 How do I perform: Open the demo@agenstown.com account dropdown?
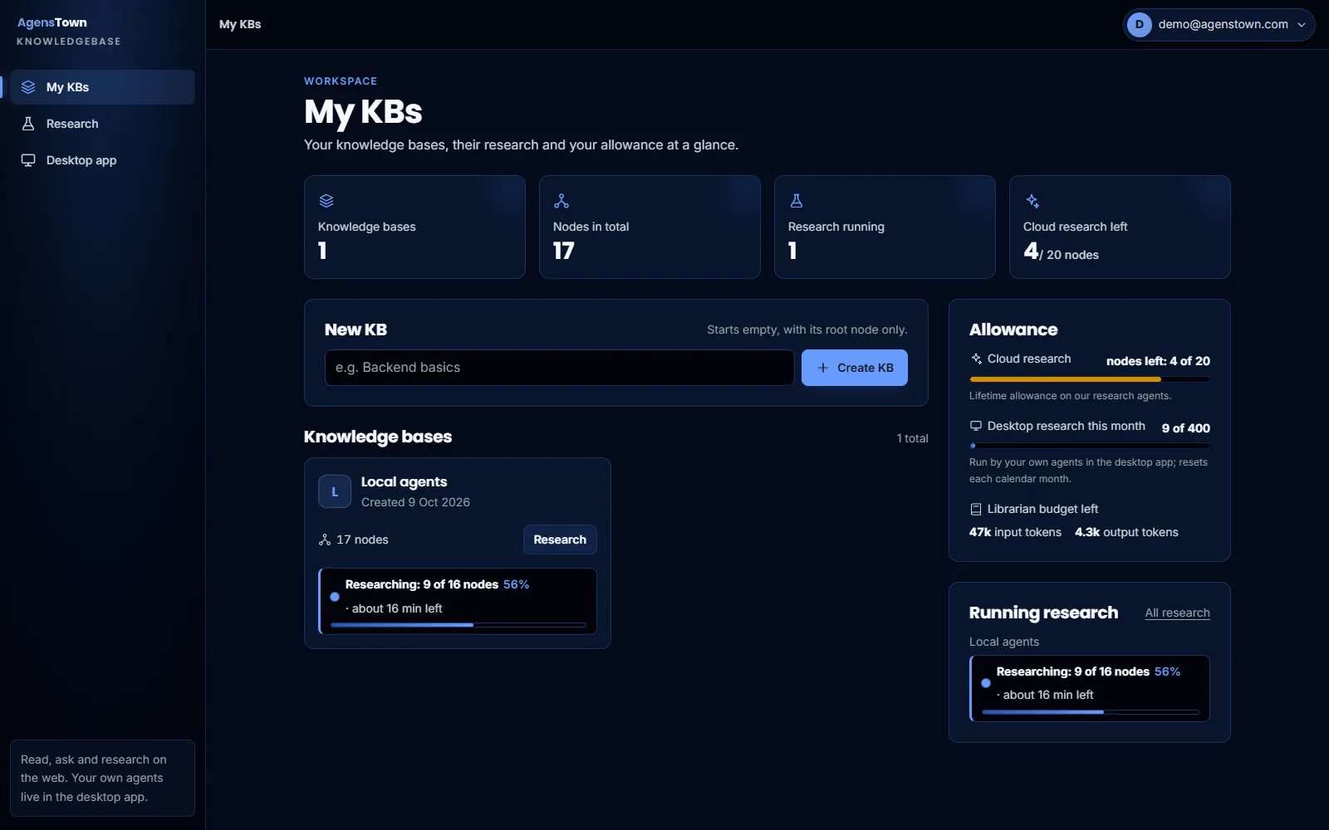point(1219,25)
